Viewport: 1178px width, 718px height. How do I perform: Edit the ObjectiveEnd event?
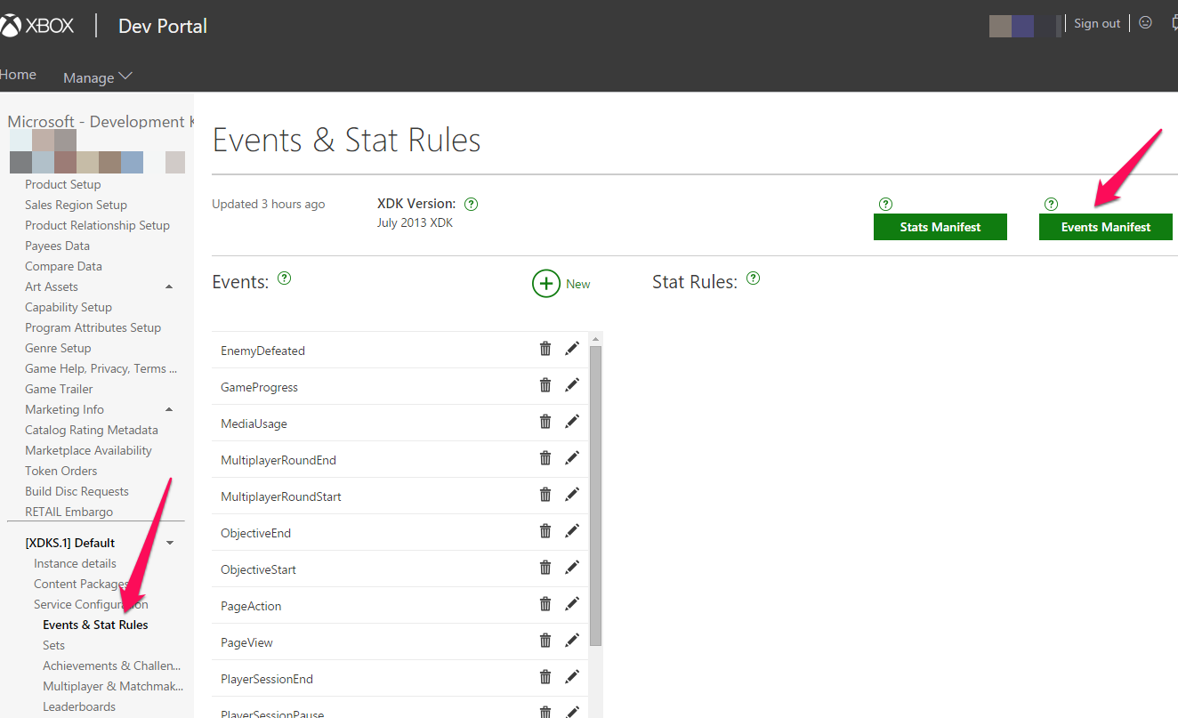coord(572,531)
